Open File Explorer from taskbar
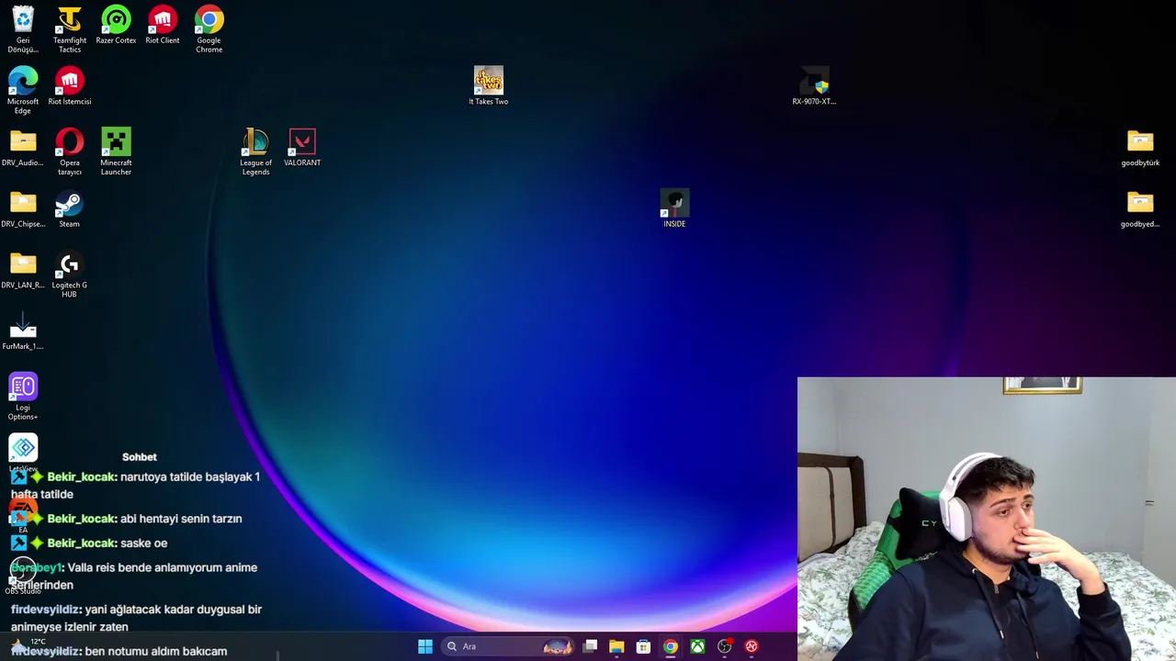Screen dimensions: 1176x661 coord(616,646)
